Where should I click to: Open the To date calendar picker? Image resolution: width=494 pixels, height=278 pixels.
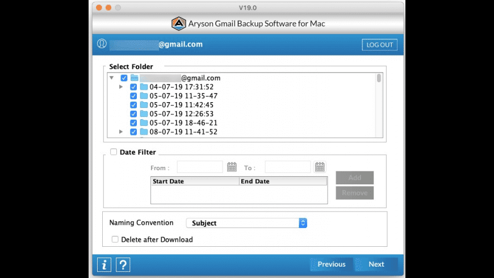point(320,167)
